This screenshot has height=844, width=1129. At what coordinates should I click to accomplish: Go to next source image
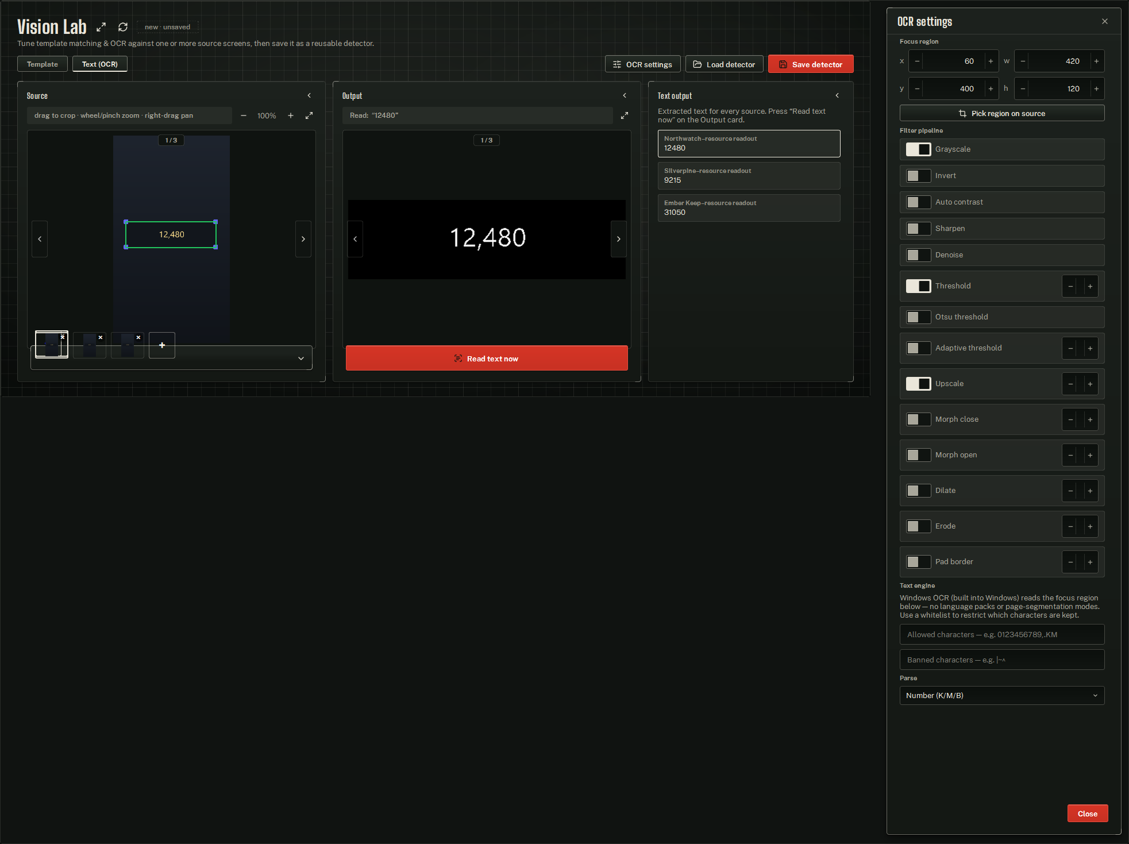point(303,239)
